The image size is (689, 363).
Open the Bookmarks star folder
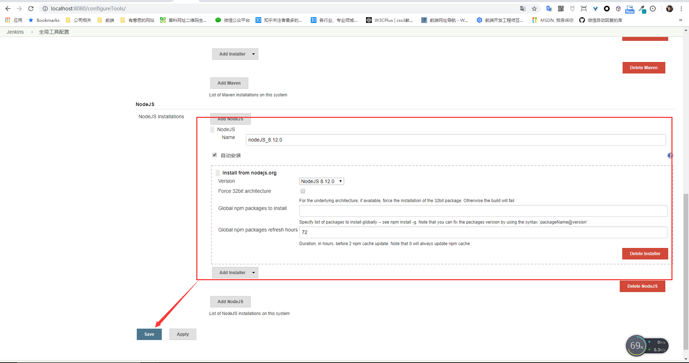click(44, 20)
